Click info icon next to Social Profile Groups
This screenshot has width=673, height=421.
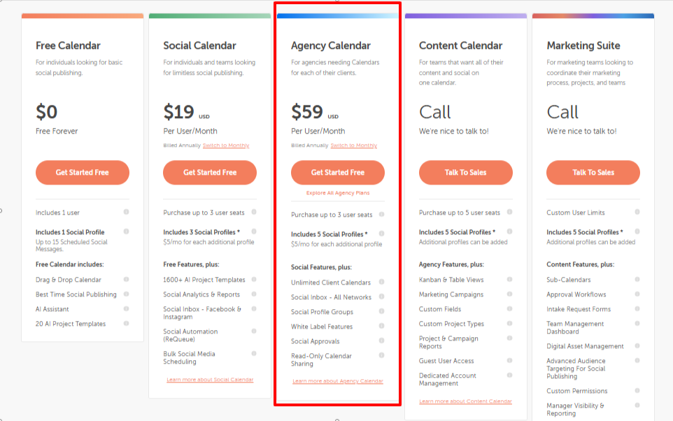tap(382, 311)
